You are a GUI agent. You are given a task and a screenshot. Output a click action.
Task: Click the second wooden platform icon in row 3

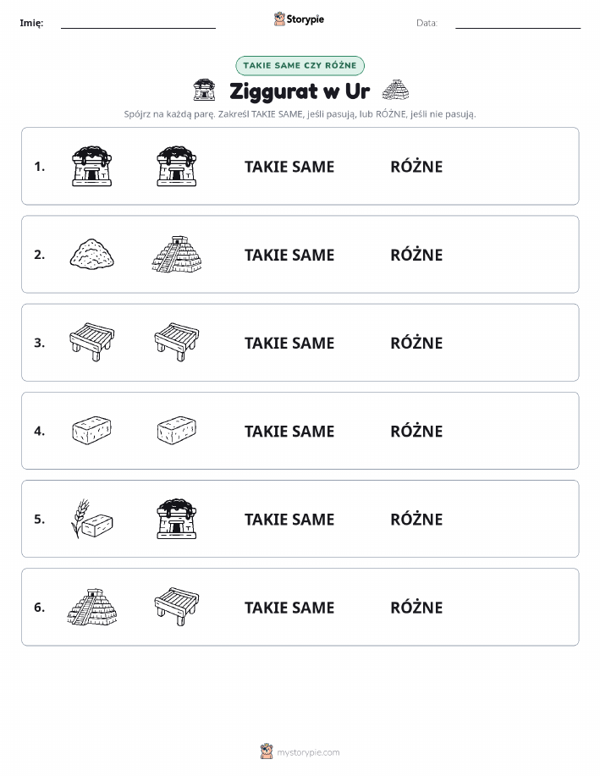point(177,342)
